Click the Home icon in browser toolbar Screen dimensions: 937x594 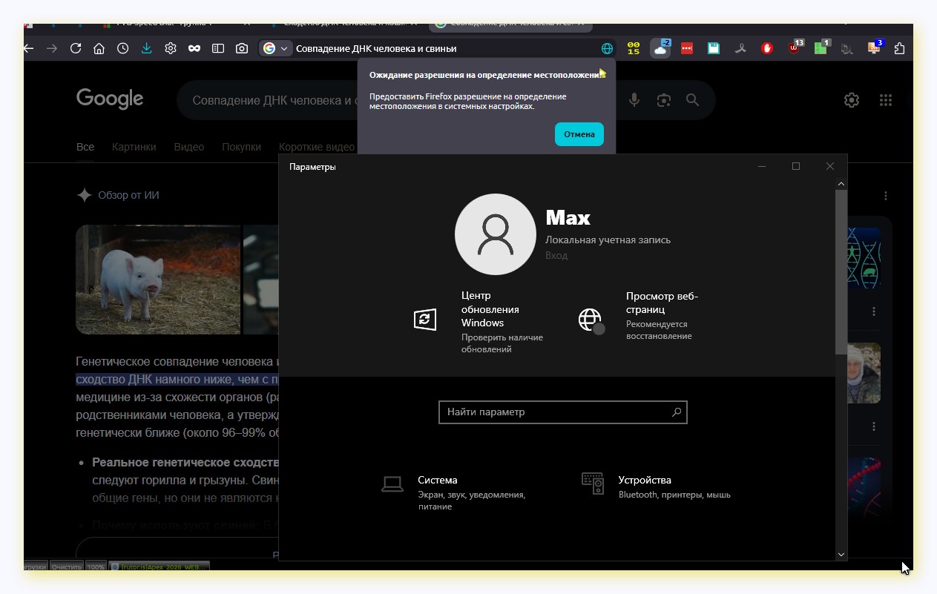(x=99, y=49)
